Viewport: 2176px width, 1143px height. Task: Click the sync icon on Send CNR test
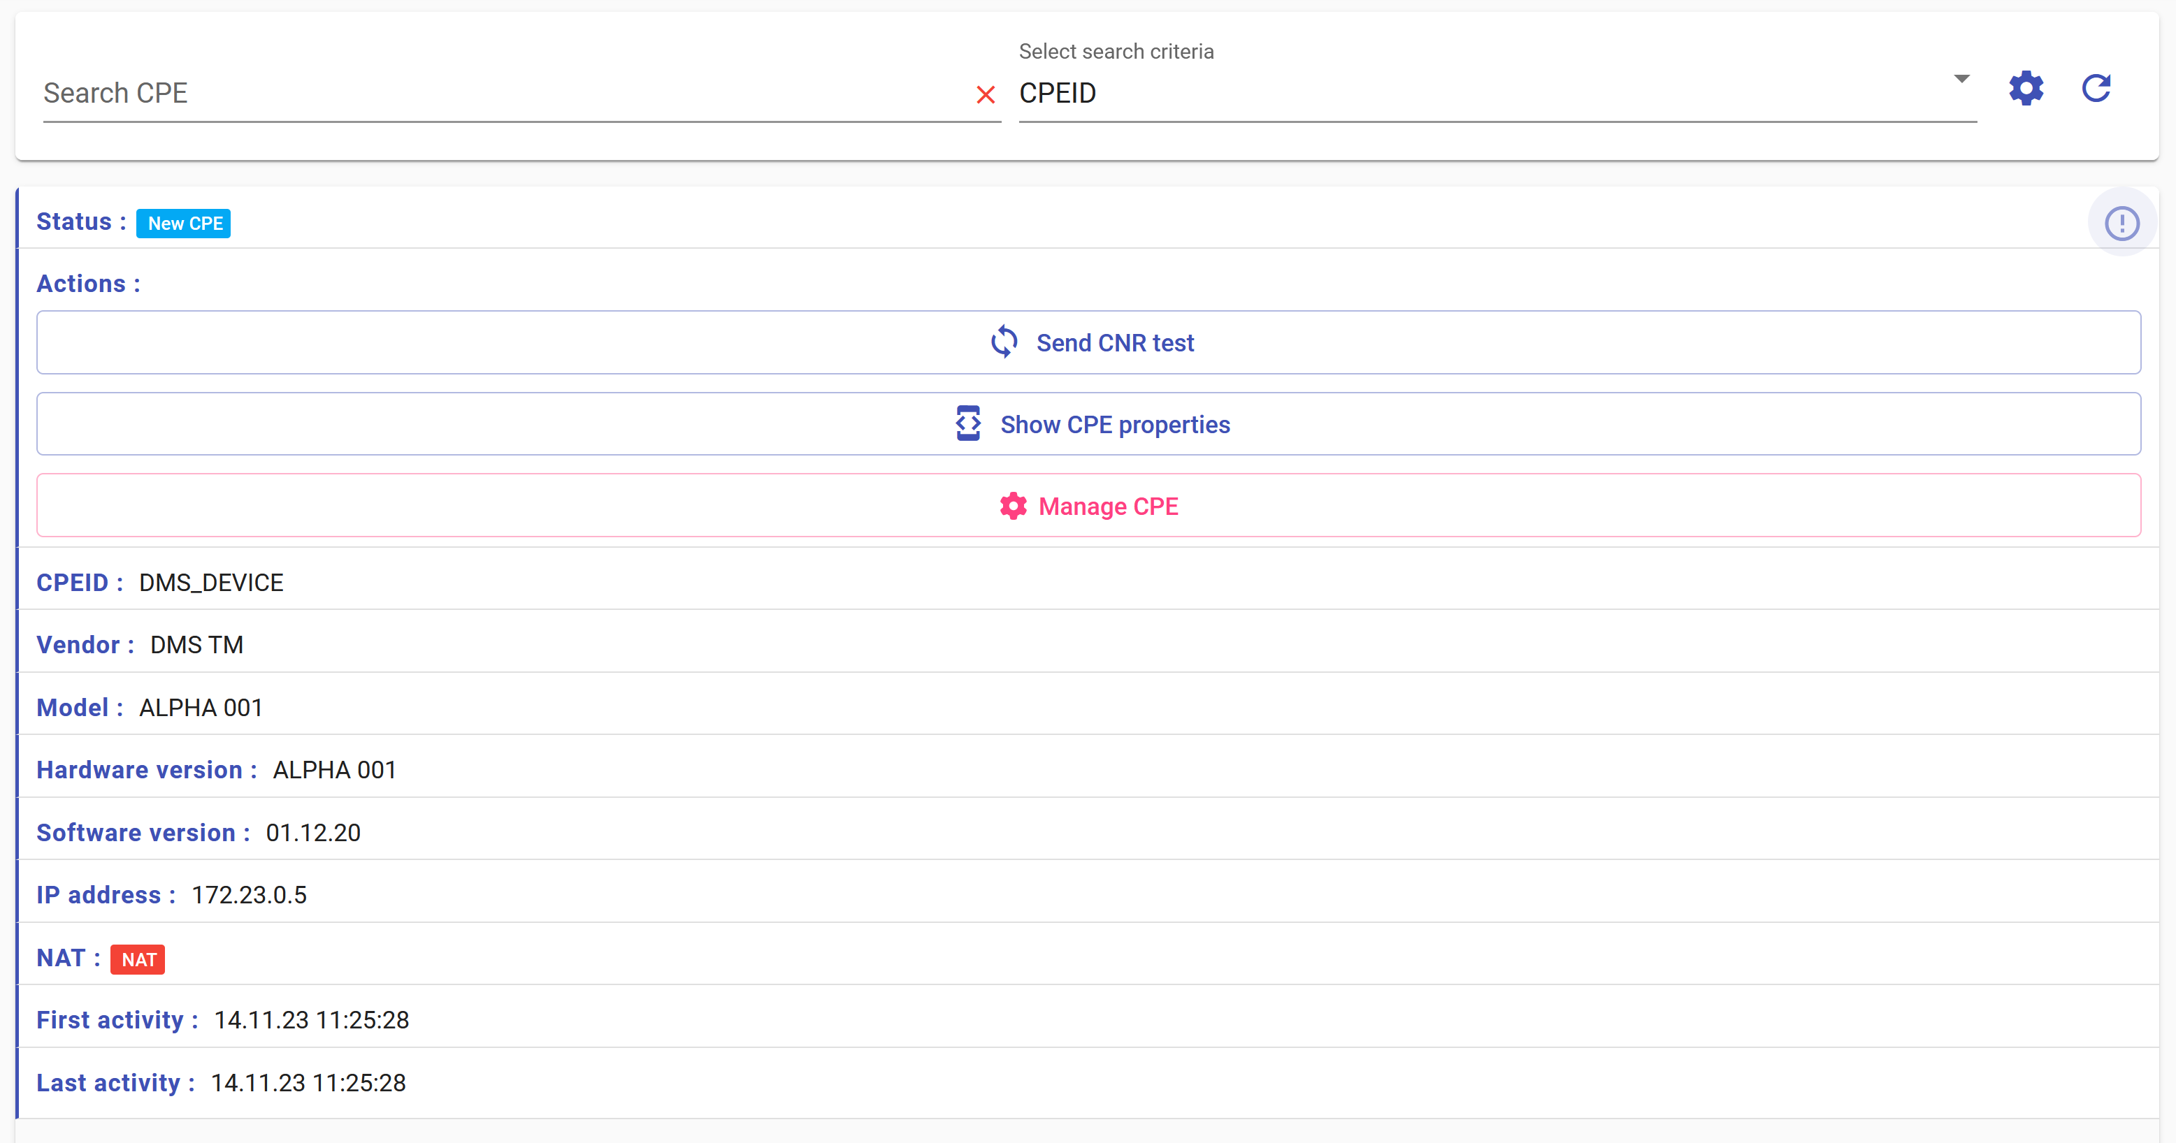point(1004,342)
